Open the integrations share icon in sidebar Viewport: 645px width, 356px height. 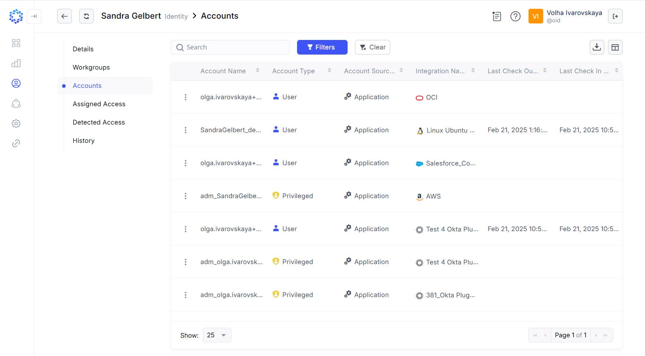[x=16, y=104]
